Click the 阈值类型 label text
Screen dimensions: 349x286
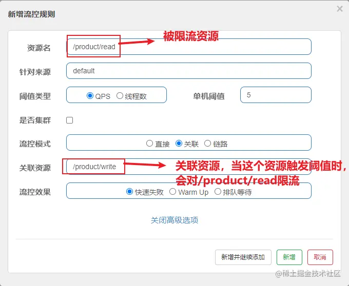[x=35, y=96]
